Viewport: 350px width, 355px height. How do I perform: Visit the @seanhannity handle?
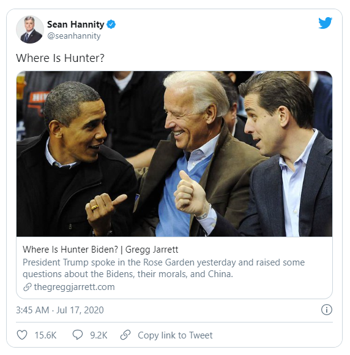pos(74,36)
